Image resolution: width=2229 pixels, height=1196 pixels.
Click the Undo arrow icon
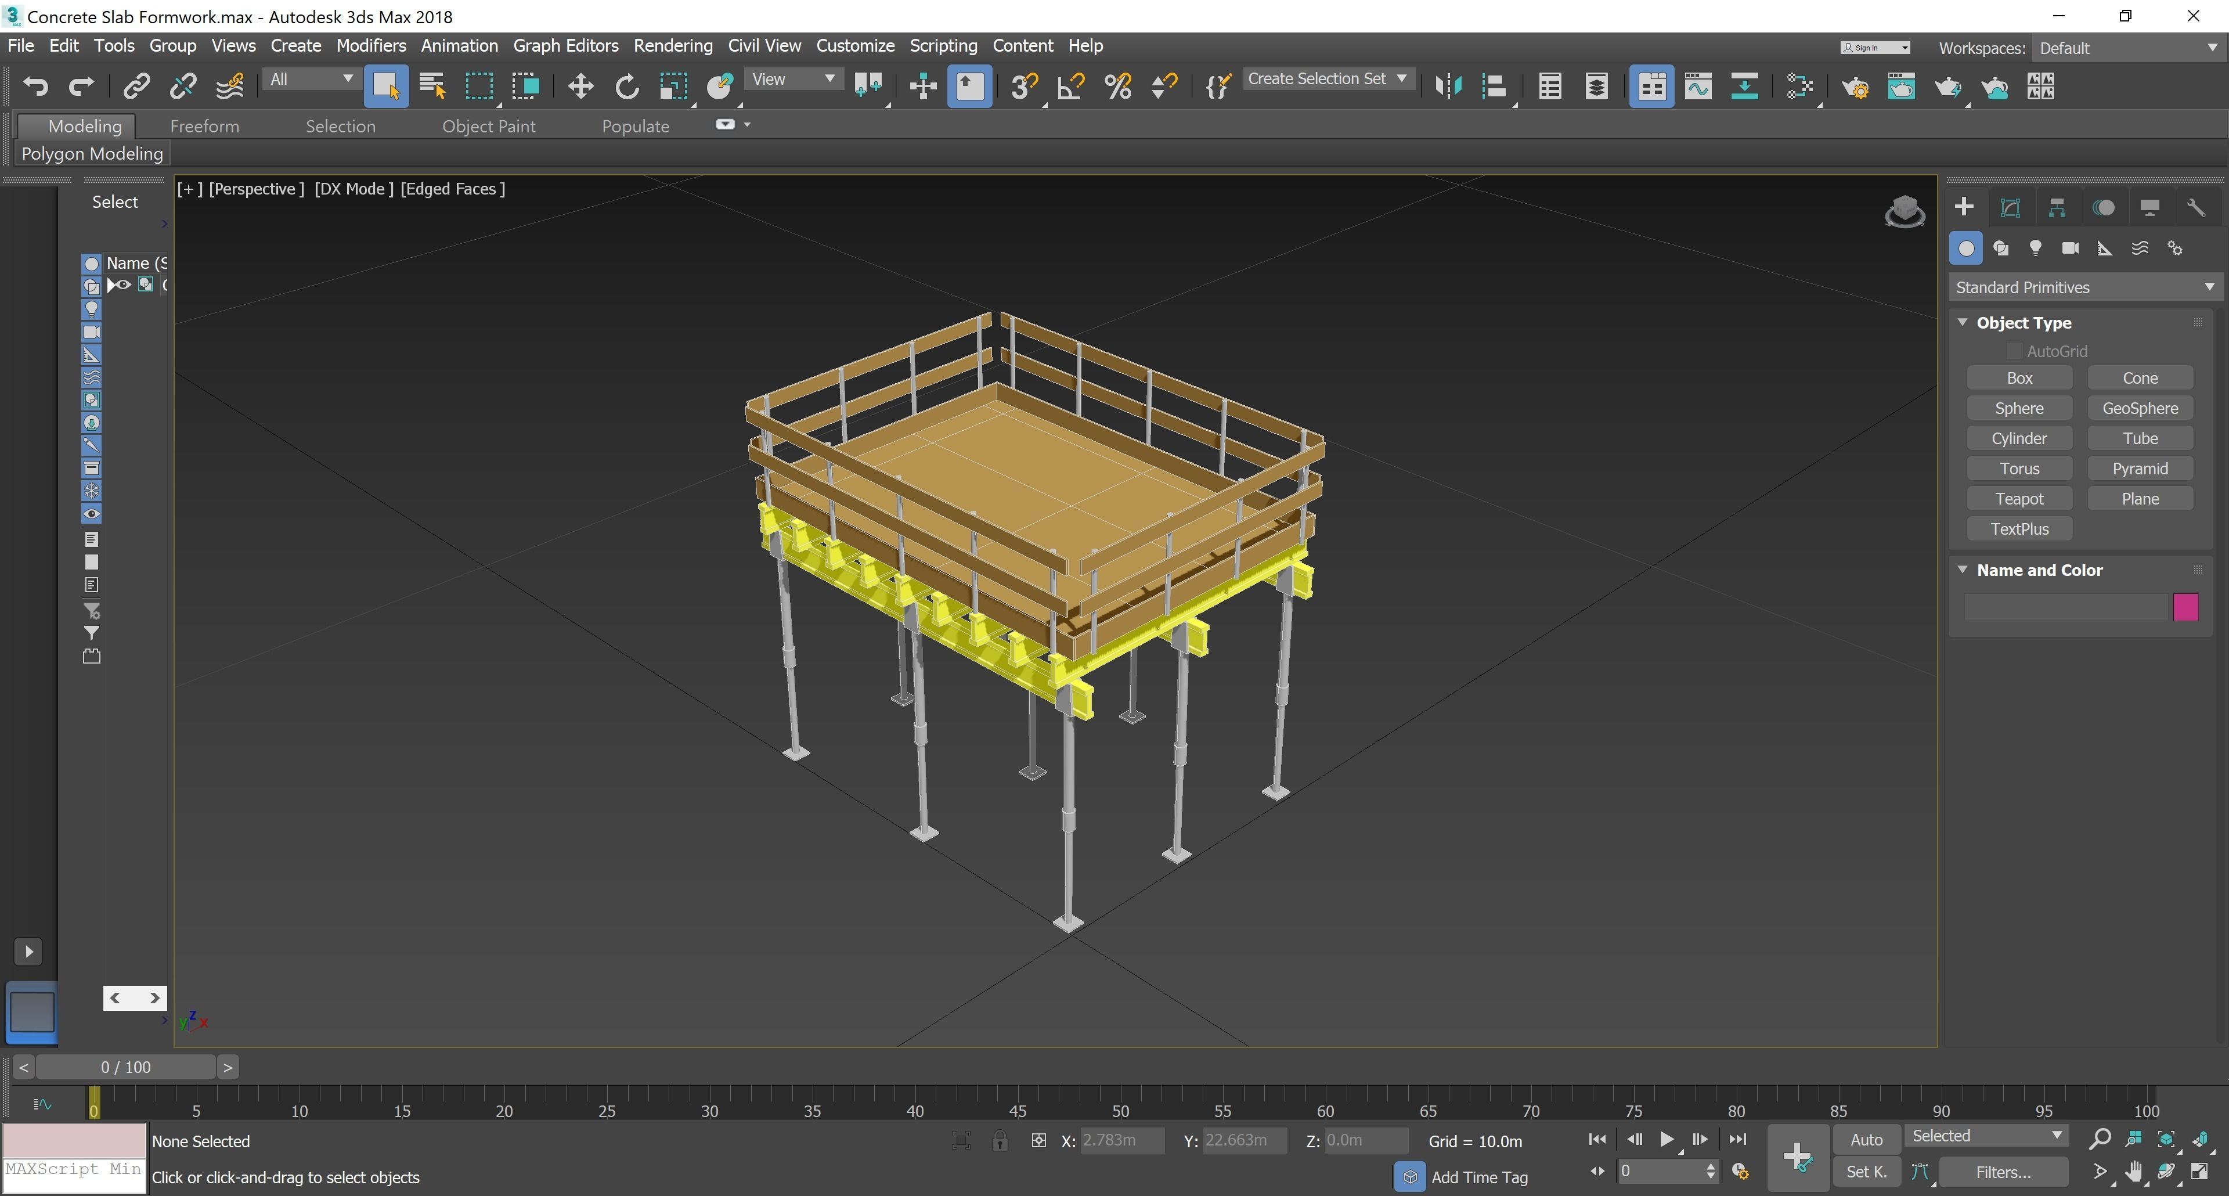[35, 86]
